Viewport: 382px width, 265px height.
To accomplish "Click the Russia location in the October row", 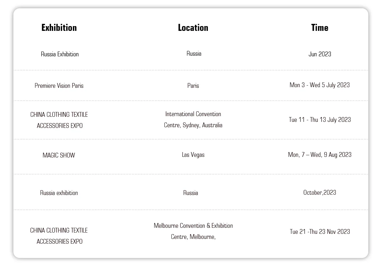I will [191, 193].
